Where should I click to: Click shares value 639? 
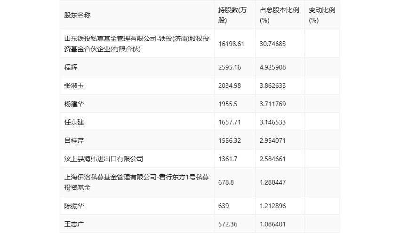tap(224, 206)
